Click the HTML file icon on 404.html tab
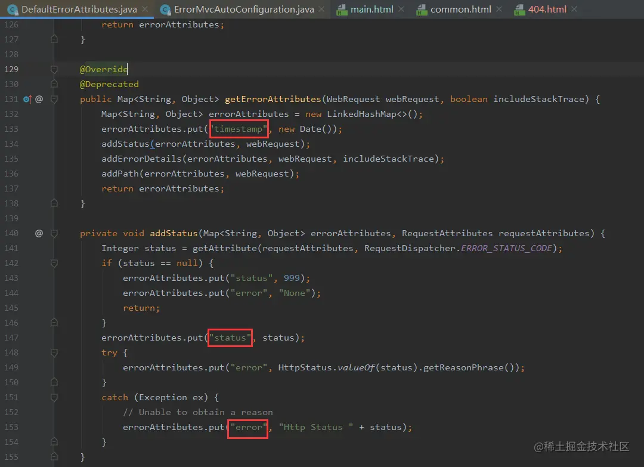The width and height of the screenshot is (644, 467). coord(519,10)
